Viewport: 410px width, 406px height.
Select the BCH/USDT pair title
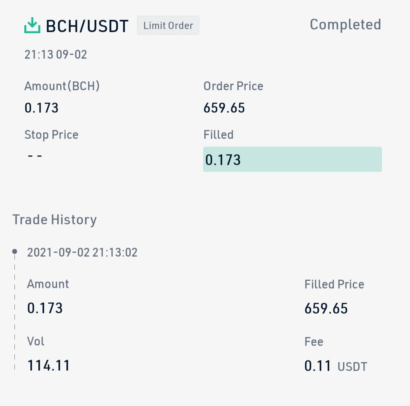pyautogui.click(x=87, y=26)
